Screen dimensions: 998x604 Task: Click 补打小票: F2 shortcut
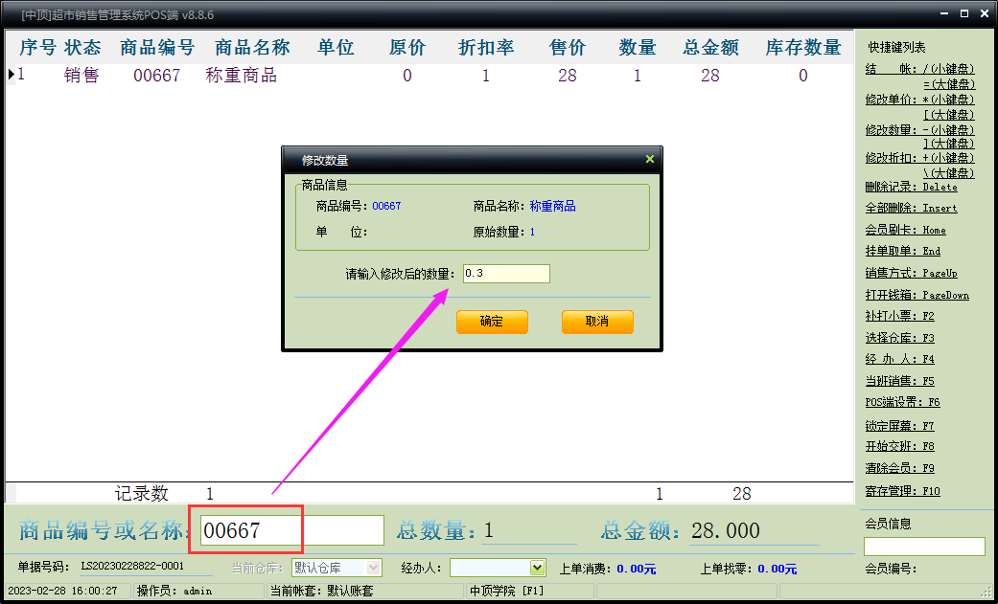pyautogui.click(x=900, y=316)
